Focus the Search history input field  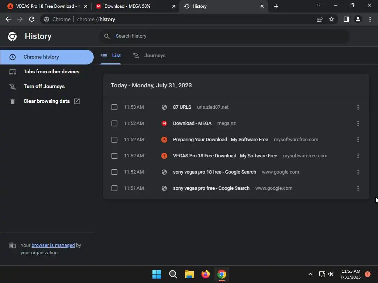tap(224, 36)
